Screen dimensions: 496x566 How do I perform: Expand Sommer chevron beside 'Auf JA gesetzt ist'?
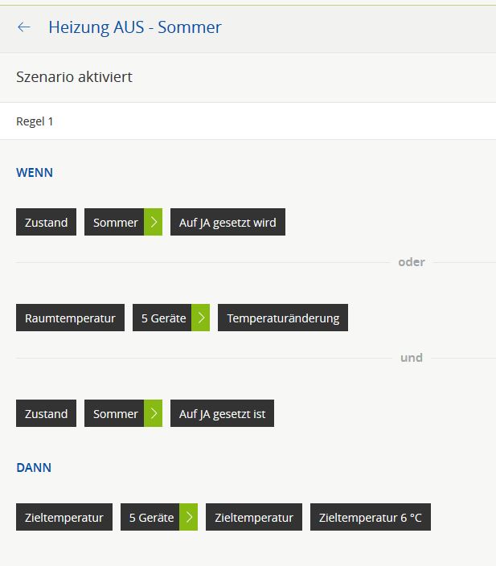click(x=154, y=414)
